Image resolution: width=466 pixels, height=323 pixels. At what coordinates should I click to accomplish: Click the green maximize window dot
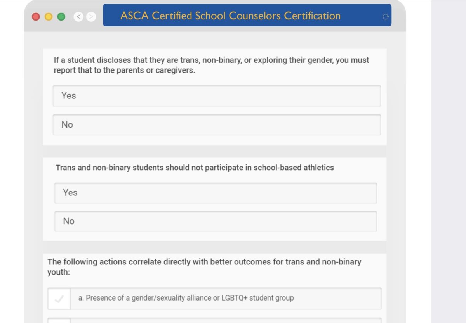(61, 17)
